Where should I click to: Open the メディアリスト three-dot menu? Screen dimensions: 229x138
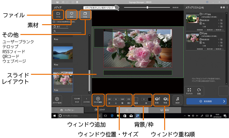(227, 8)
